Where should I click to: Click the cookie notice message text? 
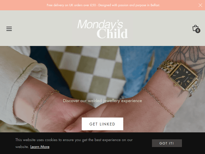tap(74, 143)
